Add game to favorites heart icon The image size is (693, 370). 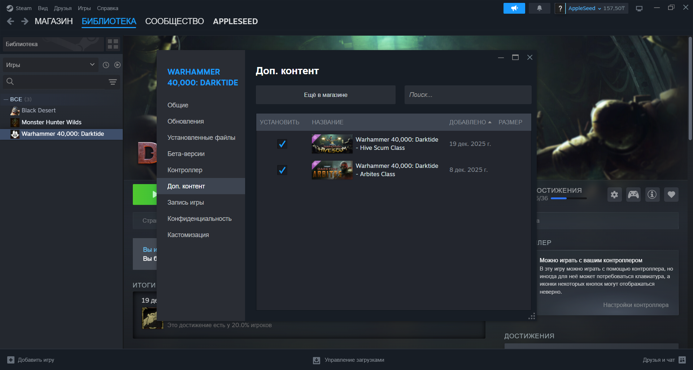pos(671,195)
